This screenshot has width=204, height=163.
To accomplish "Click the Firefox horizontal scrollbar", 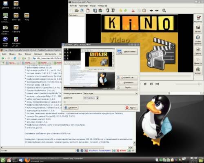I will (53, 148).
